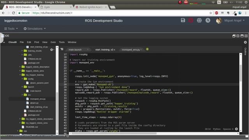Click the clock icon in header
This screenshot has height=140, width=249.
[208, 20]
